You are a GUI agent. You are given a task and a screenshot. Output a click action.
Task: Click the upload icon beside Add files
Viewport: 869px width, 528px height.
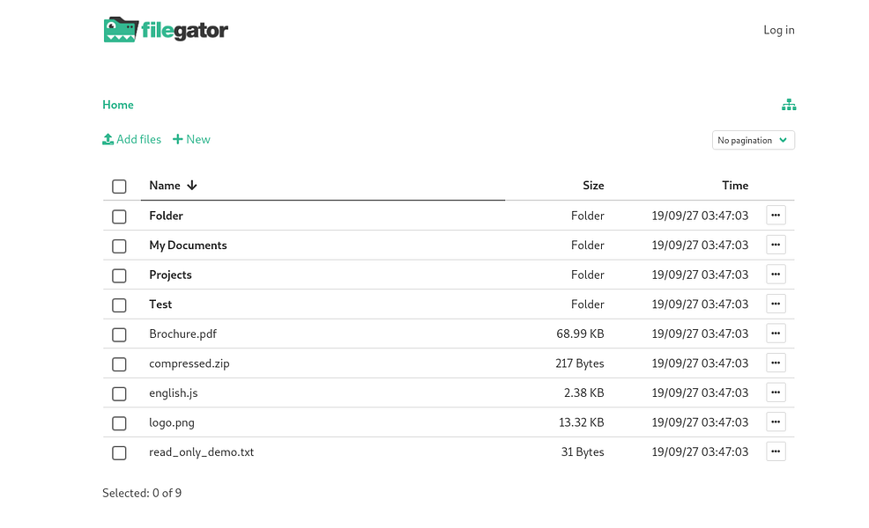click(107, 139)
